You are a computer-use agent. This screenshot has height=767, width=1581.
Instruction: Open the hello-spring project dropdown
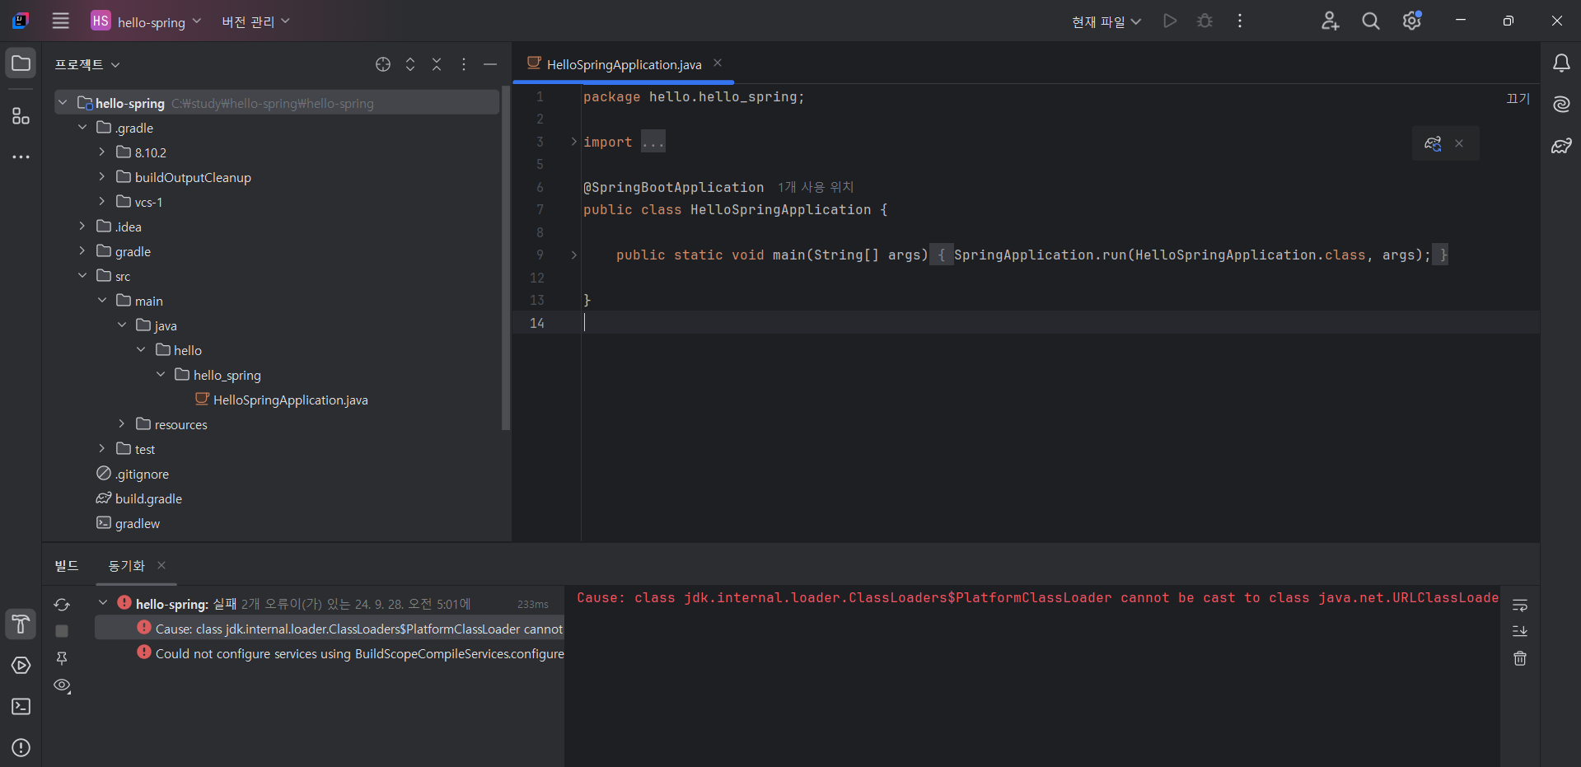146,21
